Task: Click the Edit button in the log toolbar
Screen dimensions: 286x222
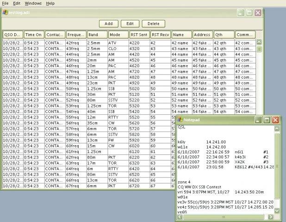Action: (x=130, y=24)
